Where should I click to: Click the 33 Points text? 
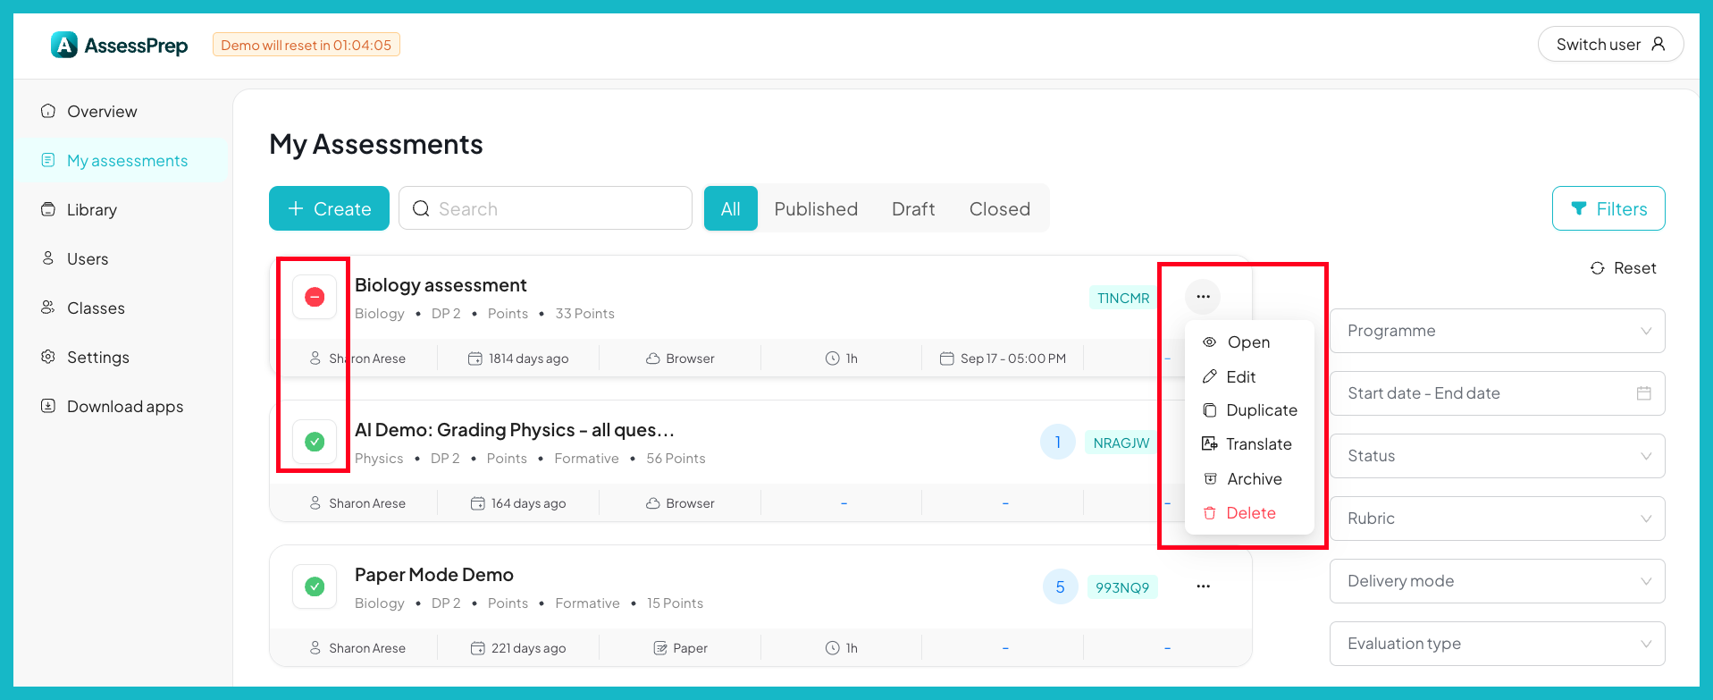pos(584,314)
